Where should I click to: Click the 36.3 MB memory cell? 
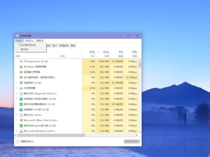tap(103, 77)
